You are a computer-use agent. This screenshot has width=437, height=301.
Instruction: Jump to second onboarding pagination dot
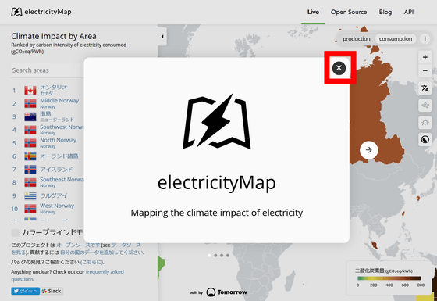(215, 255)
